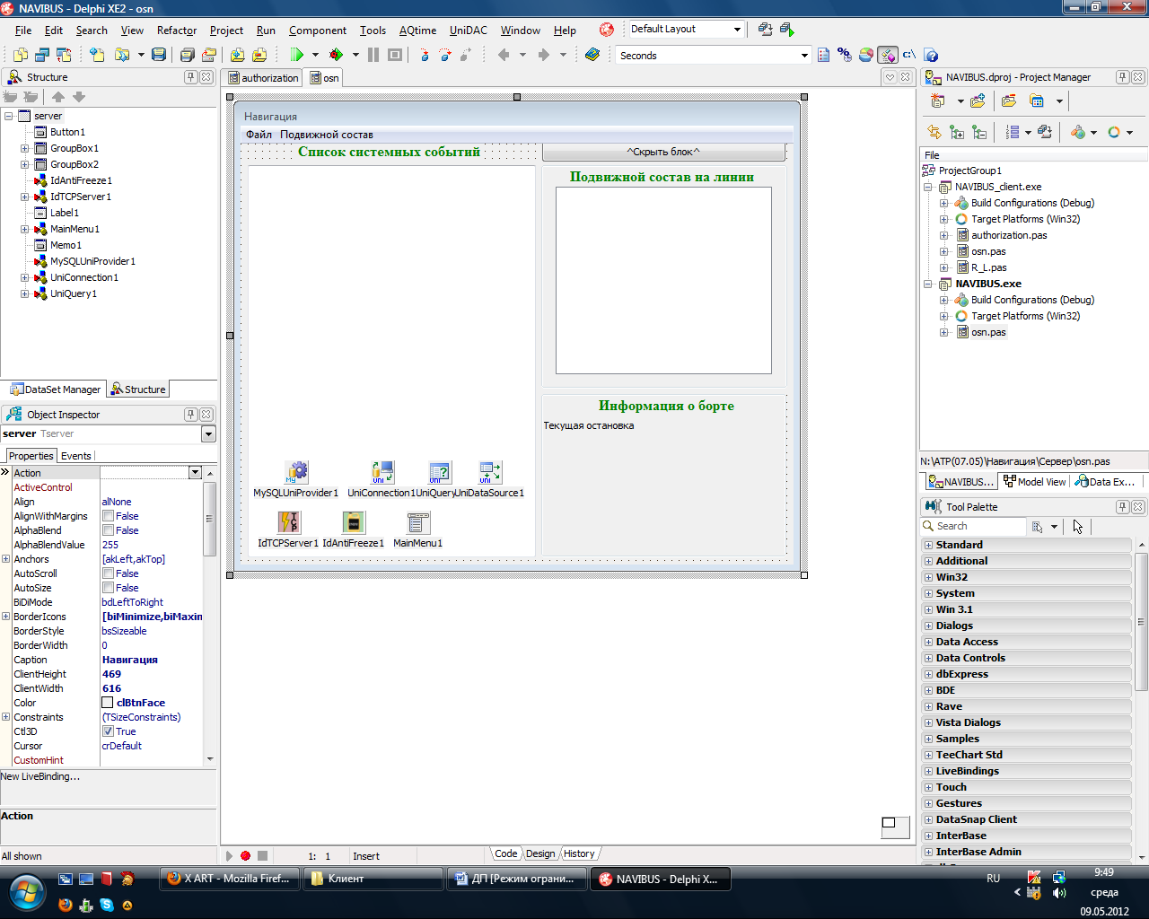This screenshot has width=1149, height=919.
Task: Move selected component up in Structure panel
Action: click(x=58, y=97)
